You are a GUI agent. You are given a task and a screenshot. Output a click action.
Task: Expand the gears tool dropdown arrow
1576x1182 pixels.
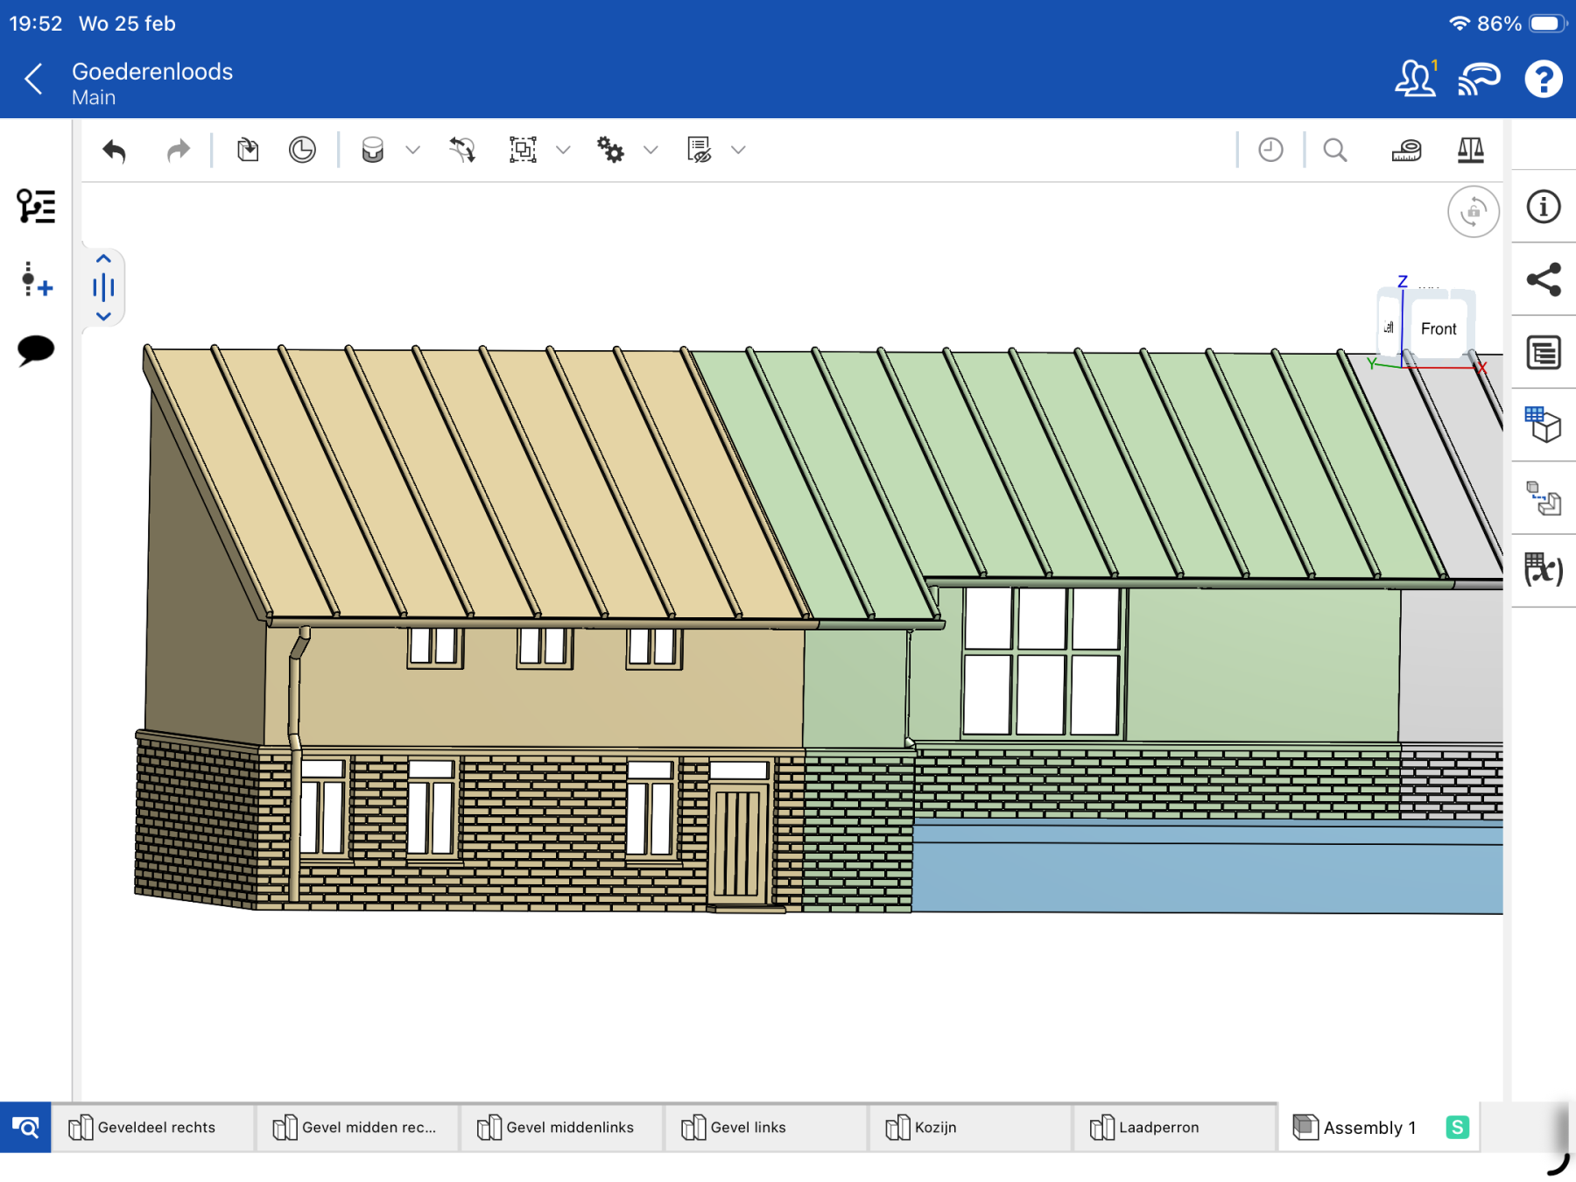point(651,151)
